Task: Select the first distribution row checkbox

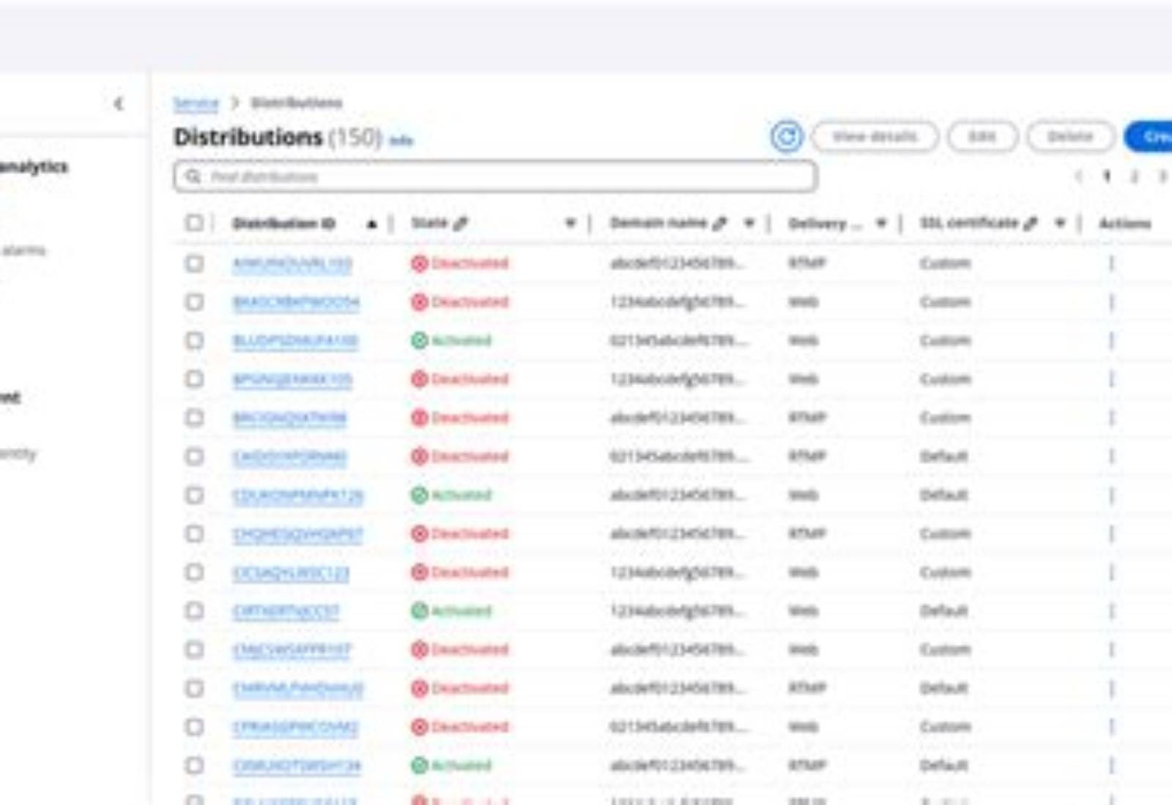Action: tap(194, 263)
